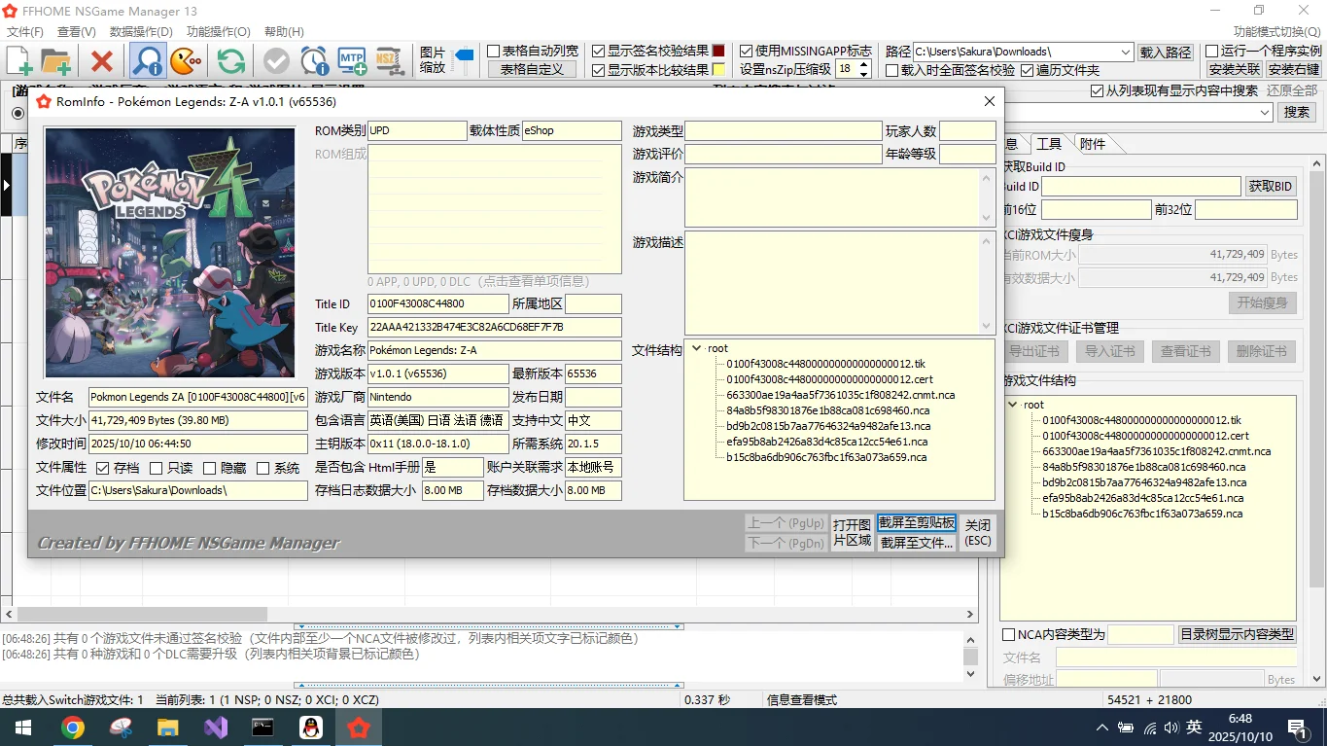Enable the 表格自动列宽 checkbox
Screen dimensions: 1327x746
click(494, 51)
